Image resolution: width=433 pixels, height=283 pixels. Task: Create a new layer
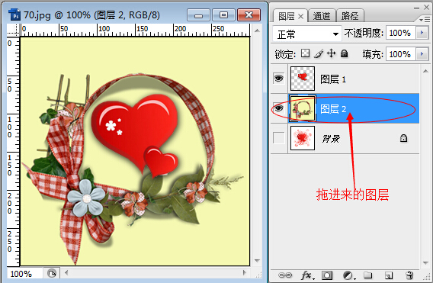pyautogui.click(x=389, y=275)
